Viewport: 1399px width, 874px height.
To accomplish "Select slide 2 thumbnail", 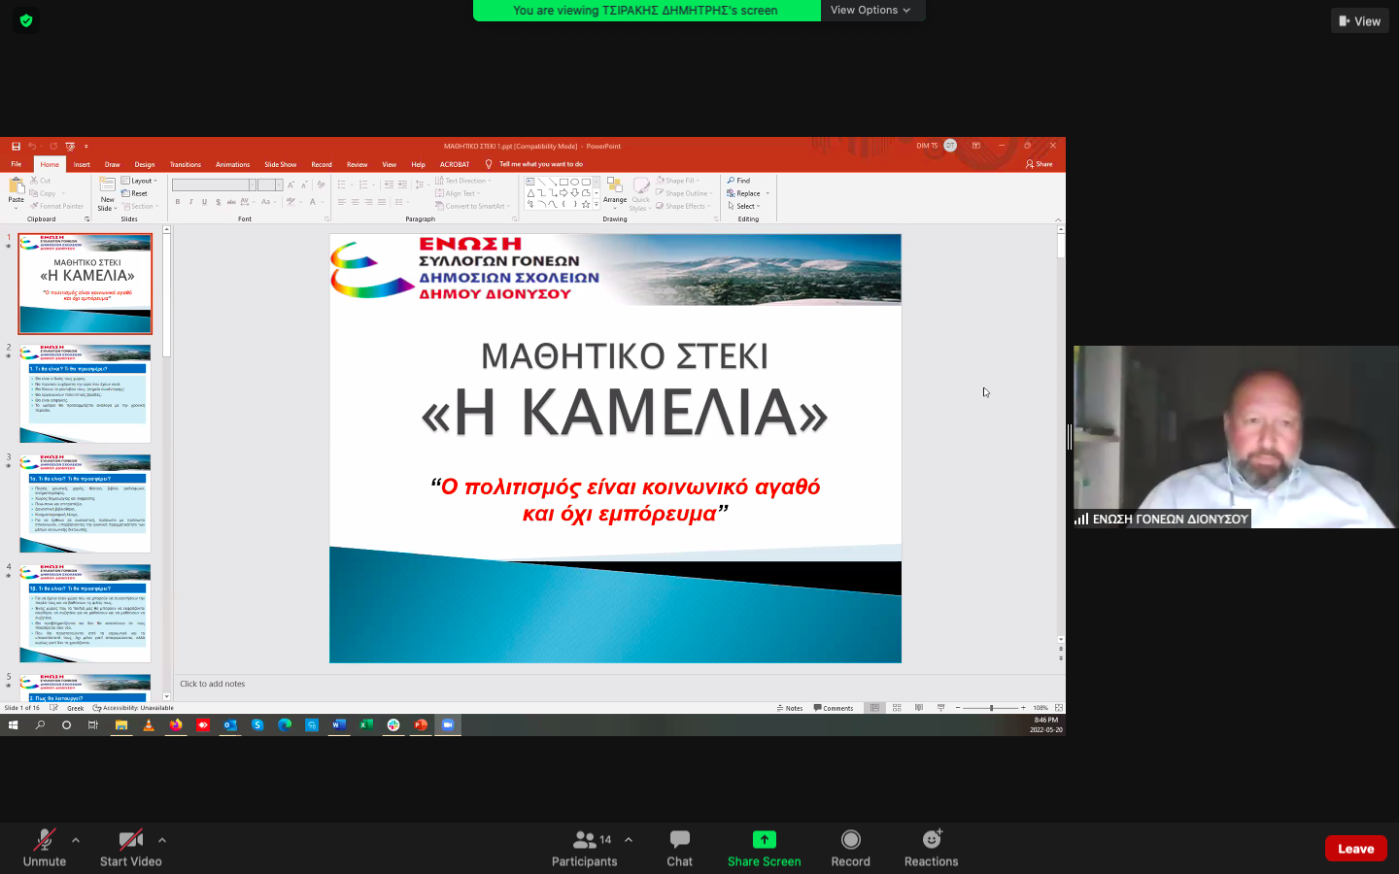I will pyautogui.click(x=85, y=393).
